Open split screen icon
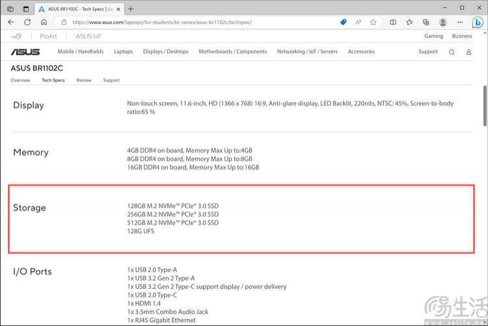Viewport: 488px width, 326px height. coord(393,22)
